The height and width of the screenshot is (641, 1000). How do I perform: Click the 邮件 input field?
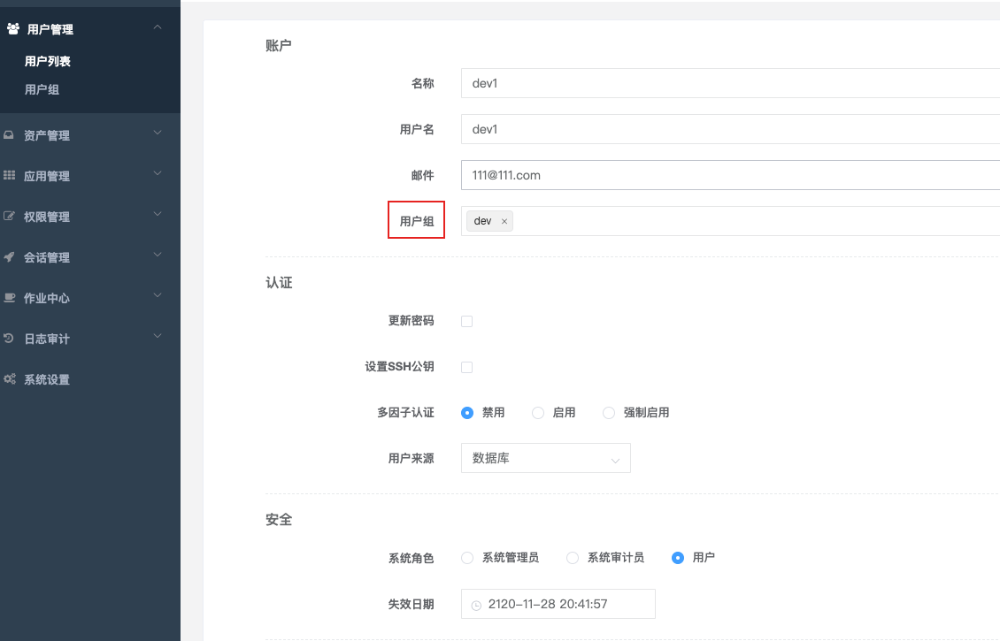(730, 175)
